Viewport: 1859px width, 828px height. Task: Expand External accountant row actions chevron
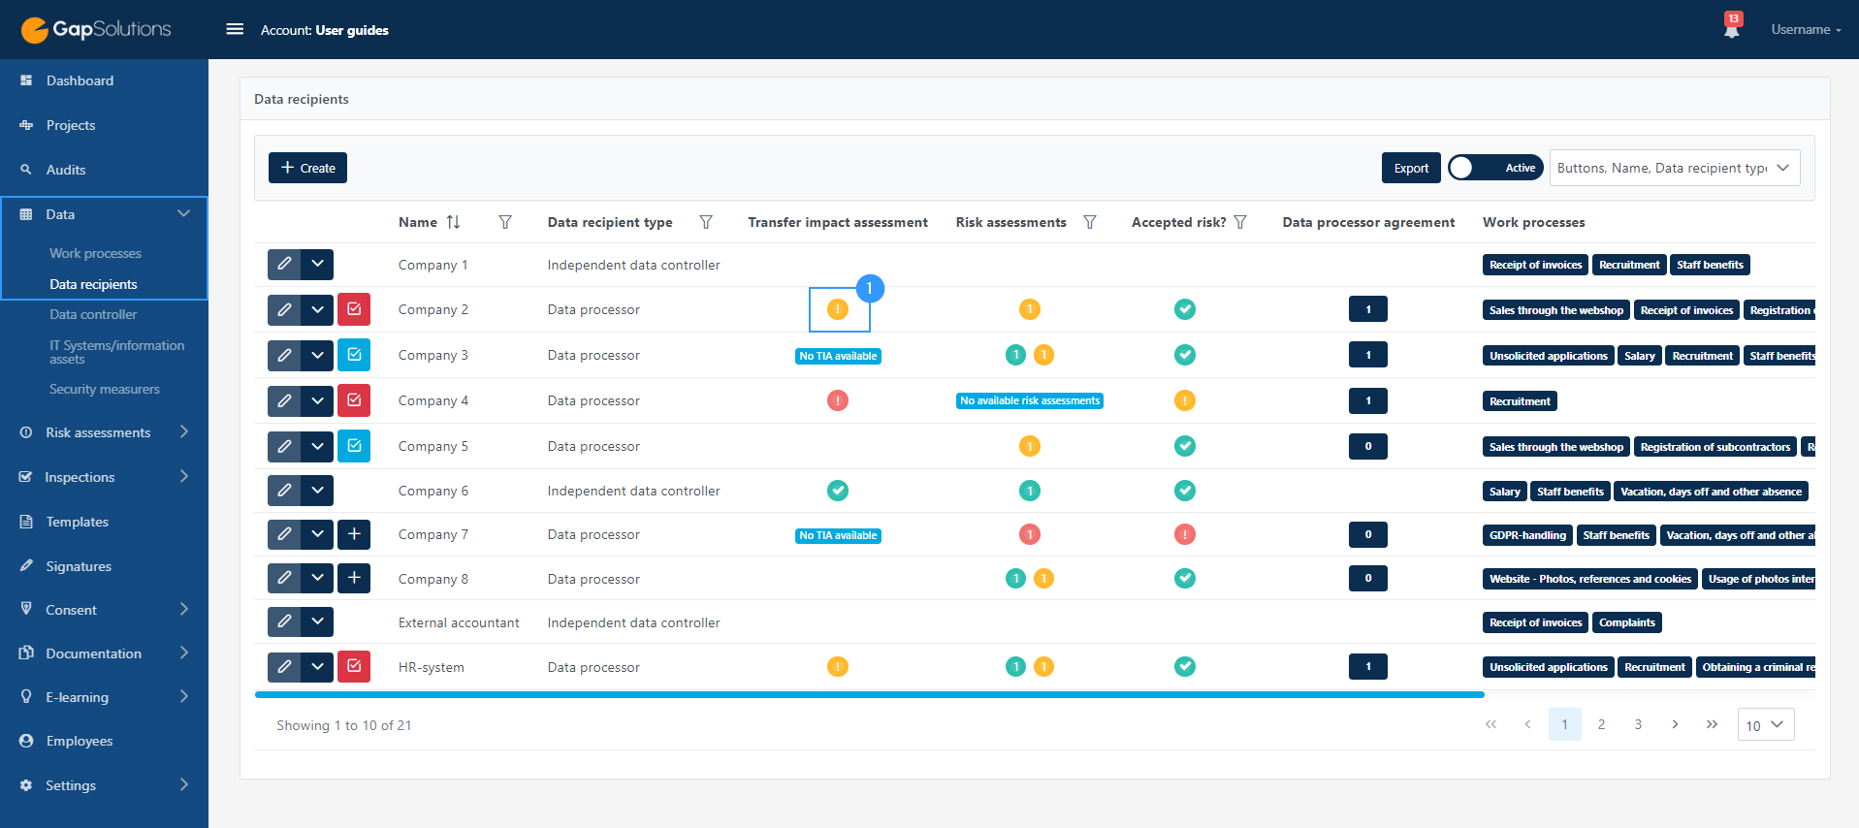click(317, 621)
